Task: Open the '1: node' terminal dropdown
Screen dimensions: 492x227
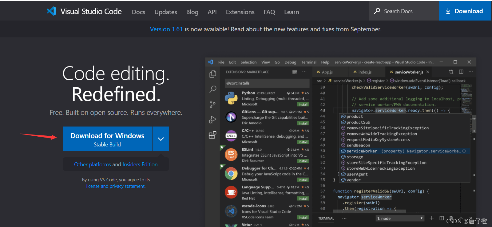Action: click(x=400, y=218)
